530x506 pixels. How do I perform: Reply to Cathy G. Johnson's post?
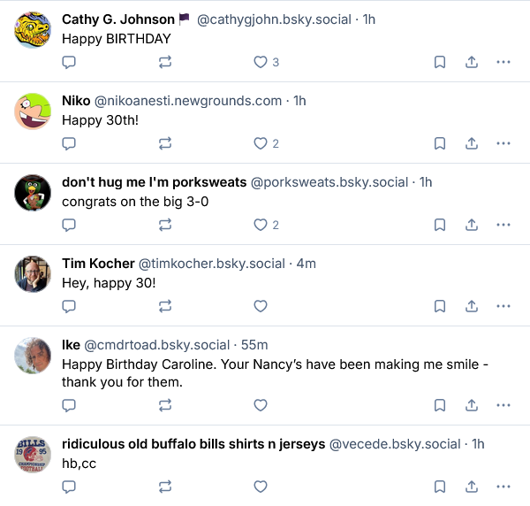coord(69,62)
